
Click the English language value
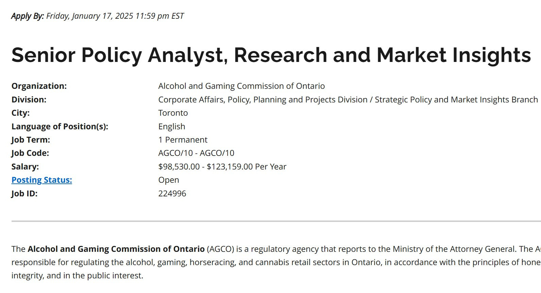click(172, 127)
